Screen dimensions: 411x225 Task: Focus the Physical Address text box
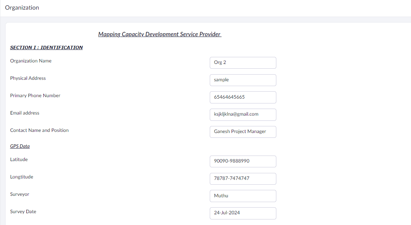tap(243, 80)
